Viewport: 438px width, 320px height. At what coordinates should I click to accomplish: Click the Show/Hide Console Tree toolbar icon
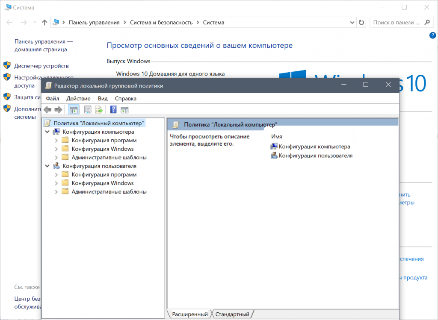(74, 110)
